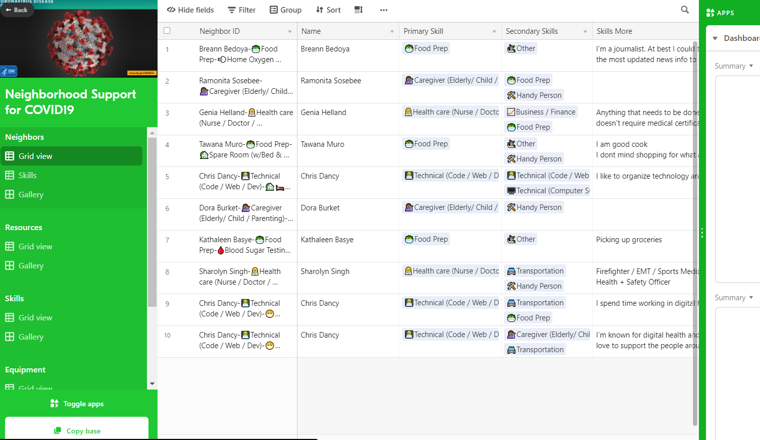The width and height of the screenshot is (760, 440).
Task: Open Resources Grid view
Action: 72,246
